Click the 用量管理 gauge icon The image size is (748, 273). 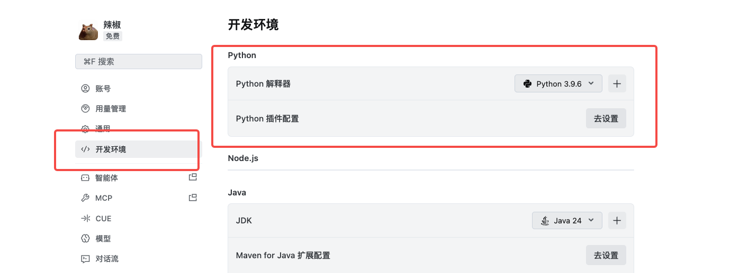pyautogui.click(x=85, y=109)
